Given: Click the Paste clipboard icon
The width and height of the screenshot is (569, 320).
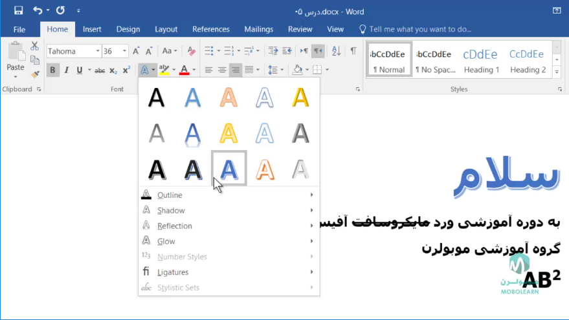Looking at the screenshot, I should tap(16, 52).
